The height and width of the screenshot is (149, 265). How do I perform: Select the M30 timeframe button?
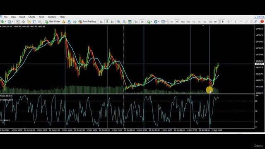188,22
